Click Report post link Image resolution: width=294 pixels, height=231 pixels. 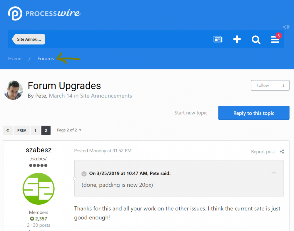pos(263,151)
